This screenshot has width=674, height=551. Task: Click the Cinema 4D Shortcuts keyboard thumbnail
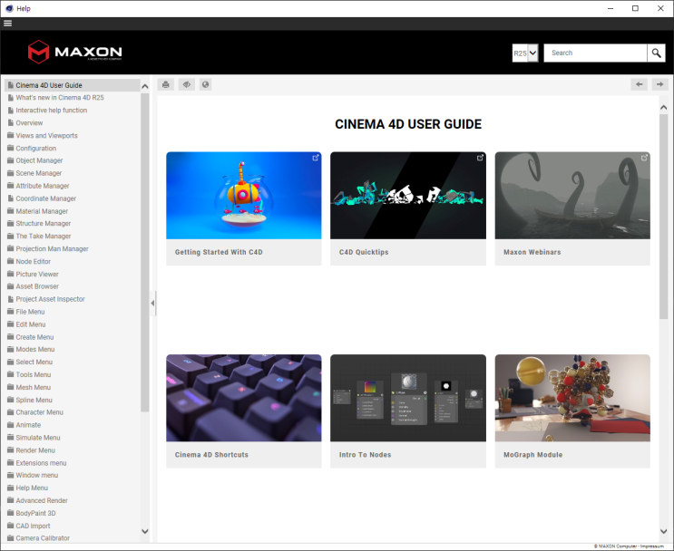click(243, 398)
